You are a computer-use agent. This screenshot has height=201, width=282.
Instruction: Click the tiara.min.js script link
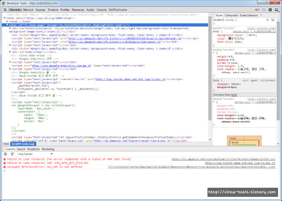(x=132, y=141)
